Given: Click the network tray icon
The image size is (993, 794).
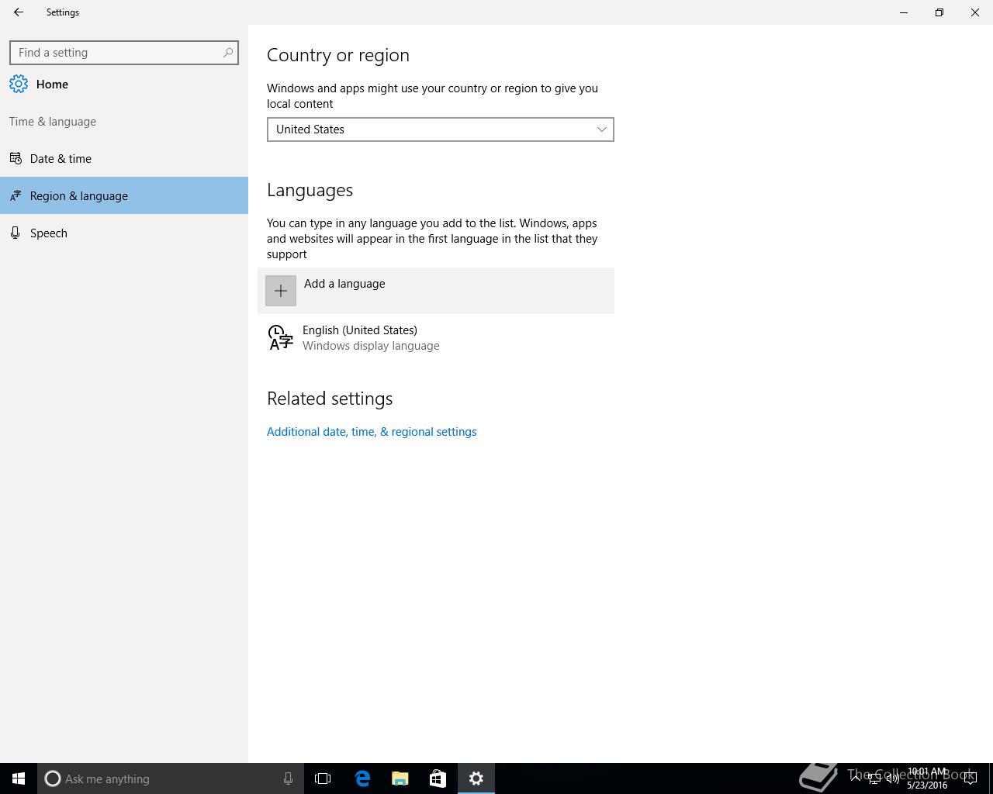Looking at the screenshot, I should tap(874, 778).
